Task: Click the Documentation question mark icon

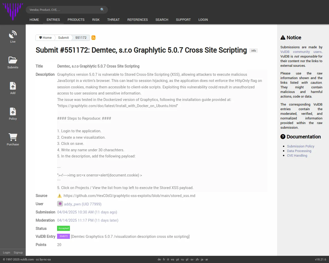Action: pos(283,137)
